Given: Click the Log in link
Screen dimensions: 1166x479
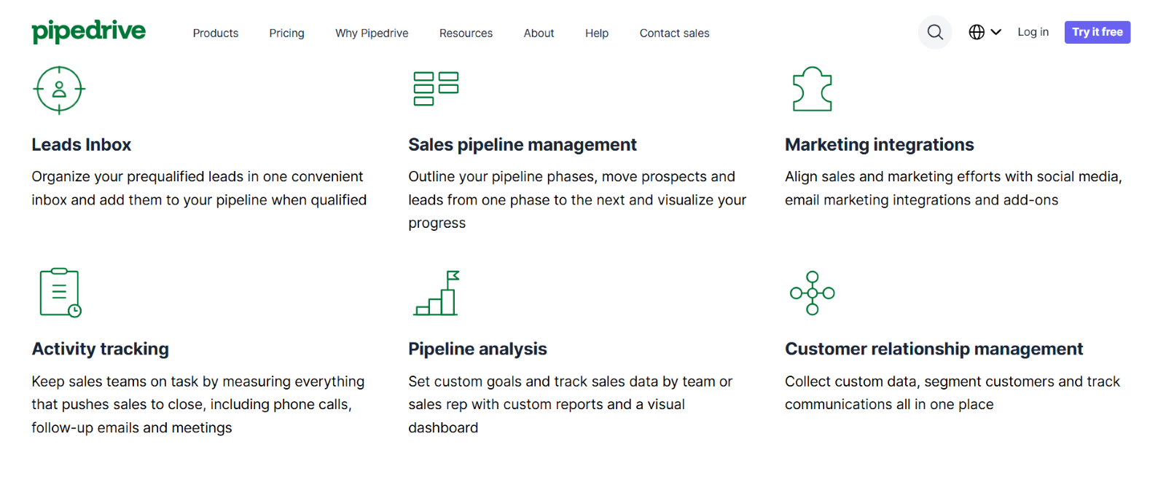Looking at the screenshot, I should (1033, 32).
